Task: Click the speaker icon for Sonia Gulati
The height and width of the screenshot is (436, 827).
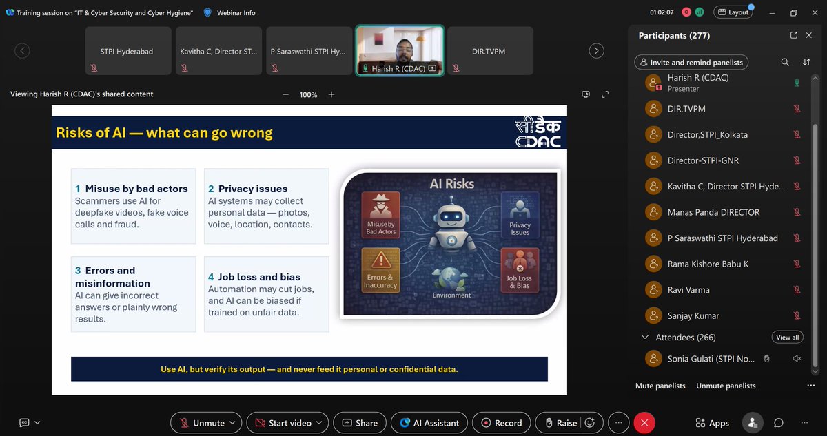Action: (797, 359)
